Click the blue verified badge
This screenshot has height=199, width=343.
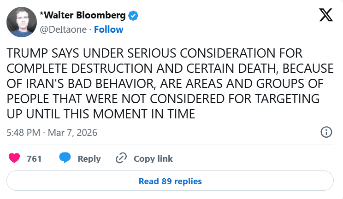coord(133,16)
